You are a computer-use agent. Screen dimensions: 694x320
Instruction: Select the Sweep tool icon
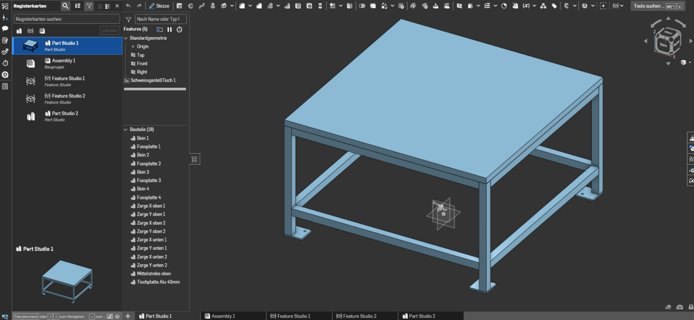(x=202, y=6)
